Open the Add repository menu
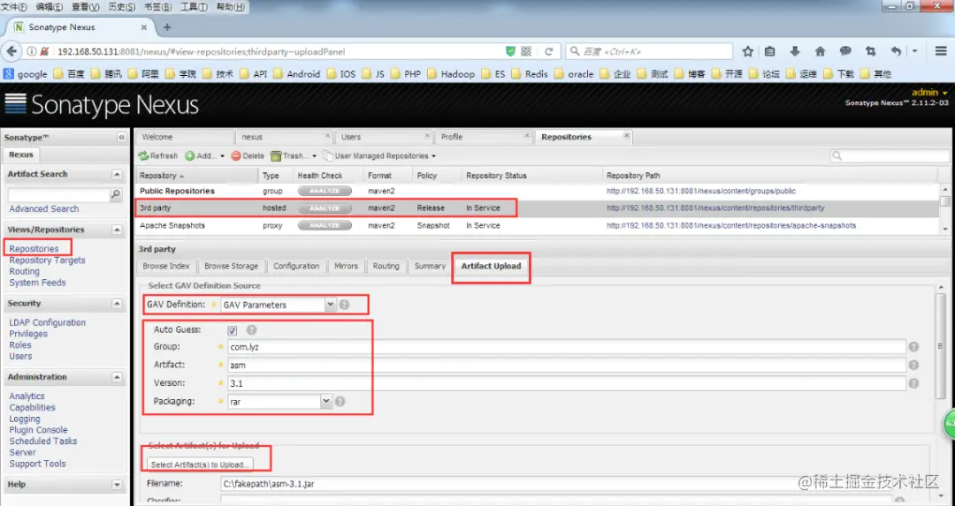 tap(204, 155)
